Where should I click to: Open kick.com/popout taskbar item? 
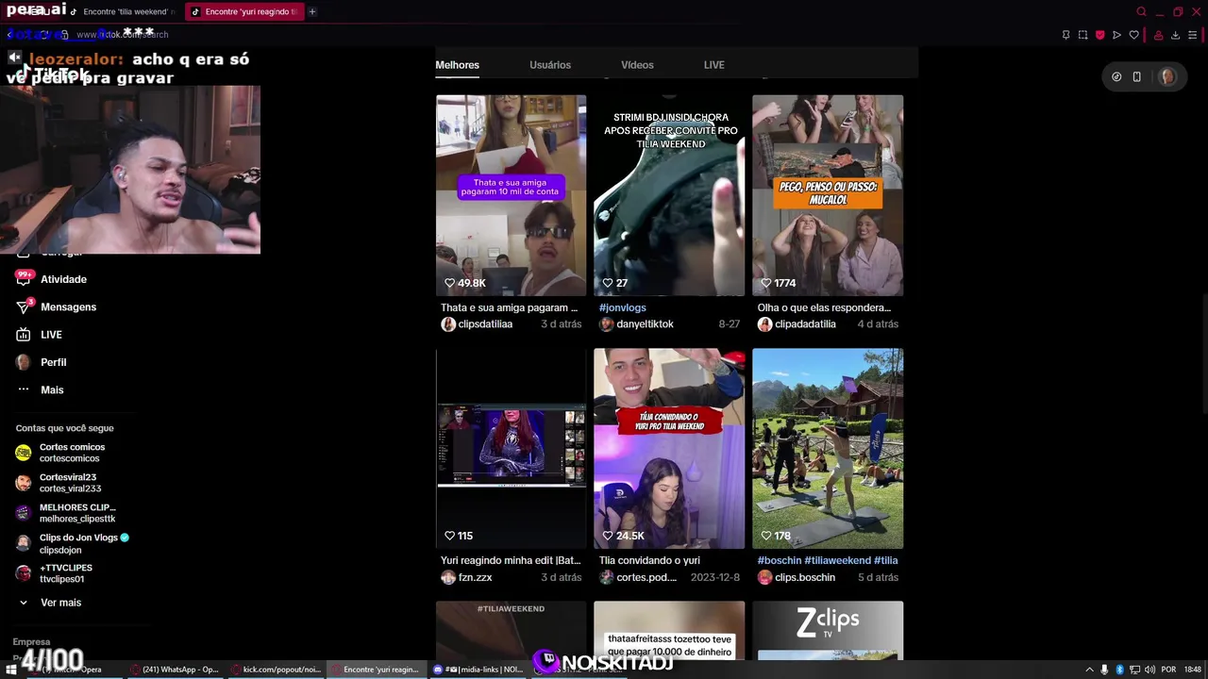click(277, 670)
